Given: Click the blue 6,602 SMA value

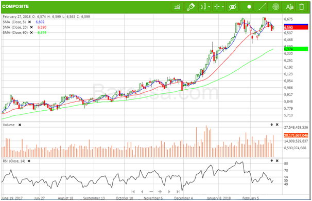Looking at the screenshot, I should 40,22.
